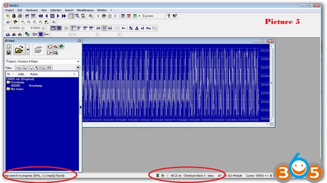Click the Off filter button
Viewport: 327px width, 183px height.
click(x=49, y=67)
